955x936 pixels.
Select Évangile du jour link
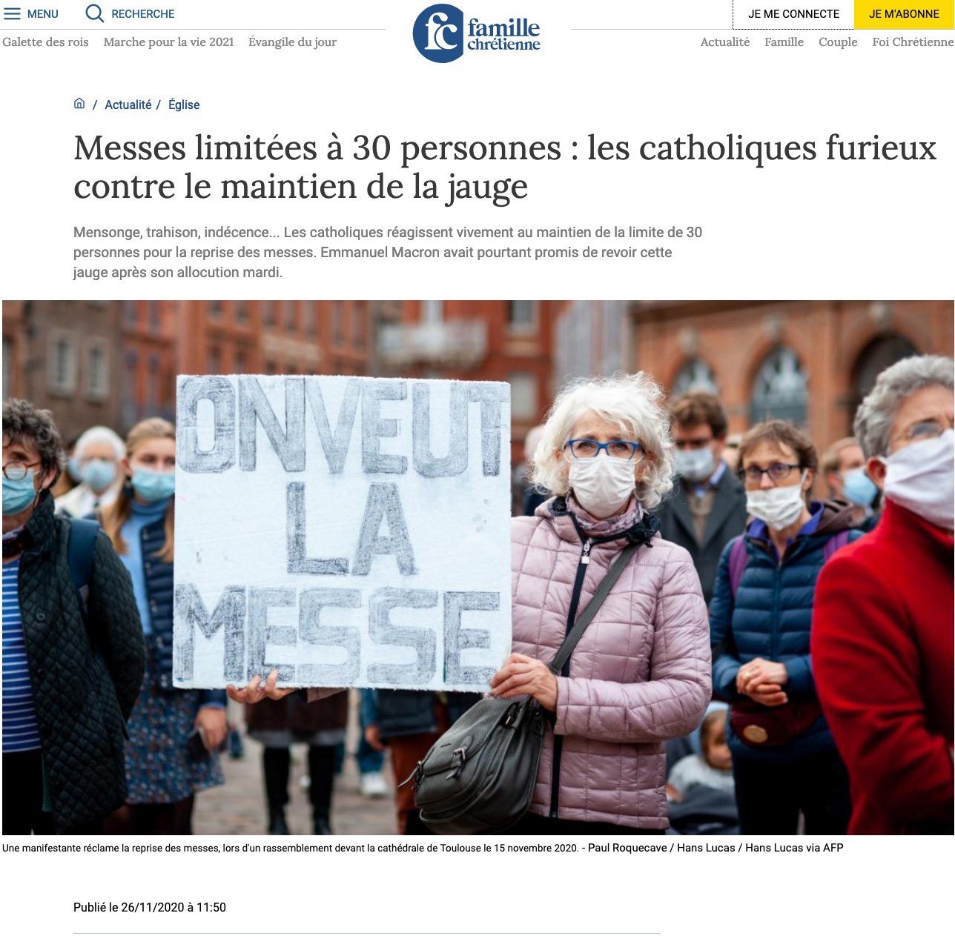coord(292,42)
